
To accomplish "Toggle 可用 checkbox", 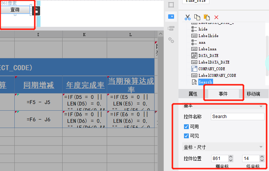I will pyautogui.click(x=186, y=127).
